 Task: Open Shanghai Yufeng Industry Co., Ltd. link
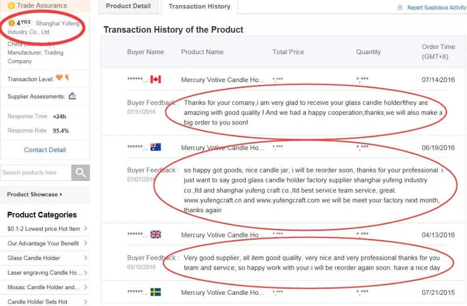43,28
